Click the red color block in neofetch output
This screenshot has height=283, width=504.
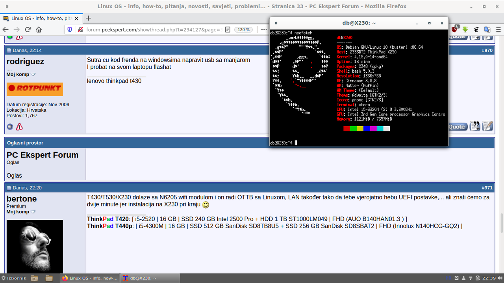(x=346, y=129)
